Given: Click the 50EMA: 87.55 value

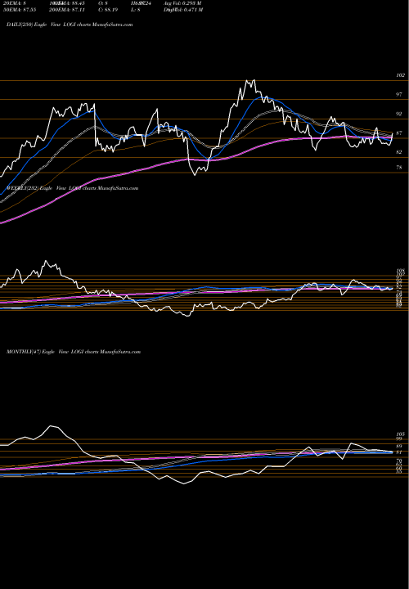Looking at the screenshot, I should (18, 10).
